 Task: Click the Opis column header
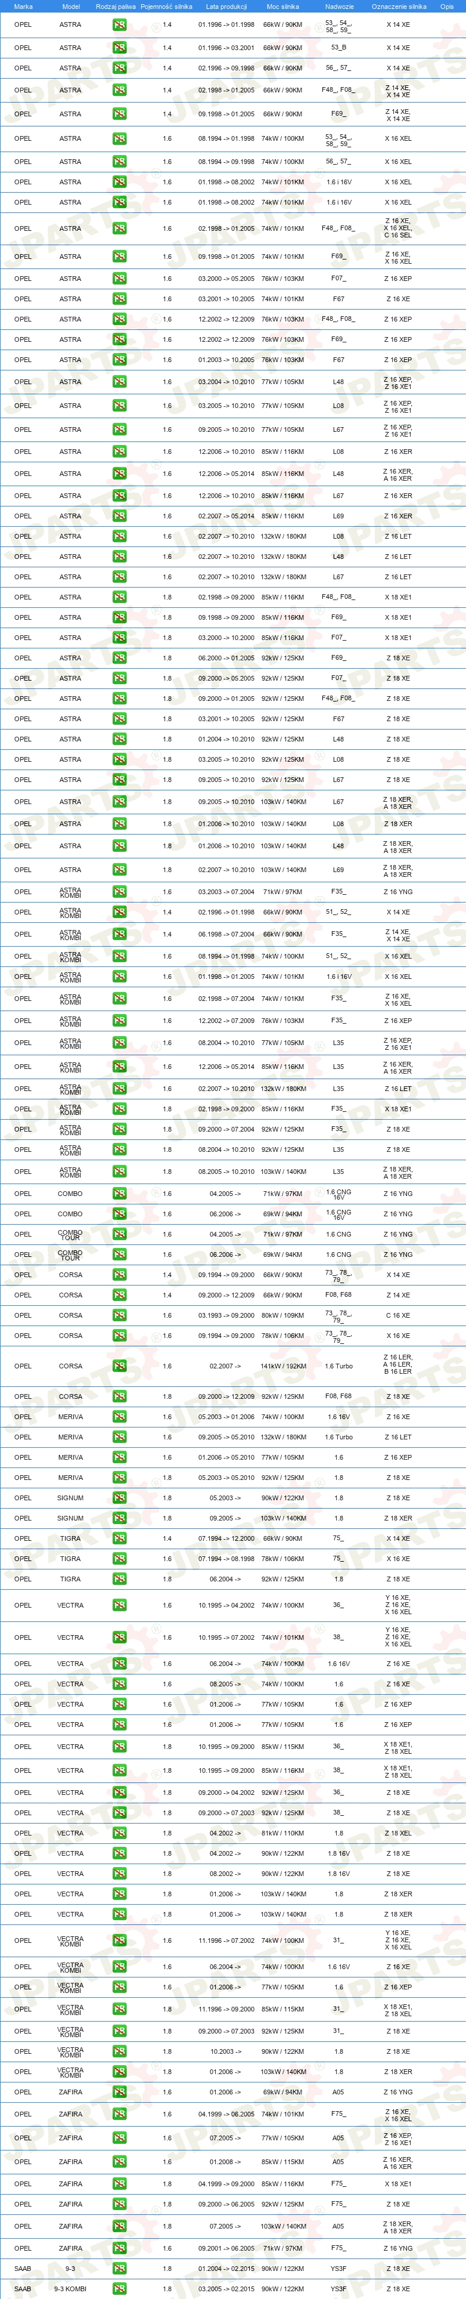[446, 6]
